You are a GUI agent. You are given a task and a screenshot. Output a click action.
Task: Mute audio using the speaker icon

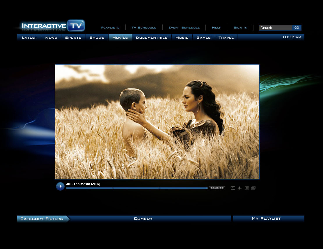[240, 188]
